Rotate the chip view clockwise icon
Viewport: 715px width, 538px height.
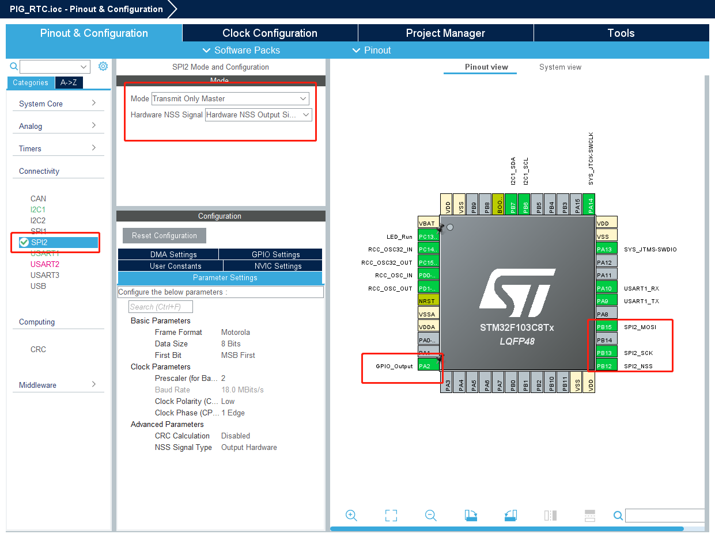pos(471,516)
